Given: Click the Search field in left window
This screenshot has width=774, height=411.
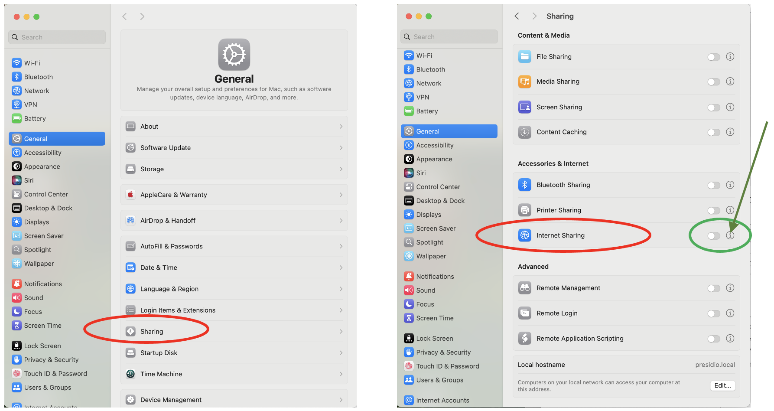Looking at the screenshot, I should (57, 37).
